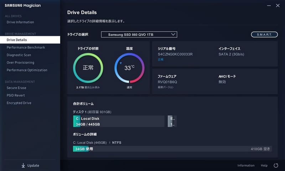Open Drive Information in sidebar
285x171 pixels.
pyautogui.click(x=20, y=22)
